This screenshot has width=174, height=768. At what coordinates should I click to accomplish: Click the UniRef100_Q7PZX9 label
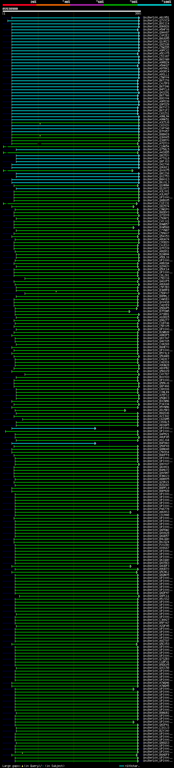[x=156, y=248]
